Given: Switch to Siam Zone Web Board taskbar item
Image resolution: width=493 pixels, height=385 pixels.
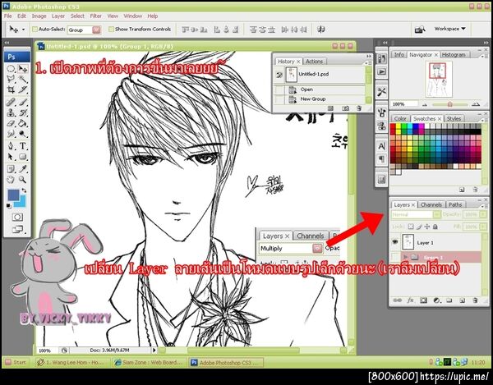Looking at the screenshot, I should click(x=150, y=362).
